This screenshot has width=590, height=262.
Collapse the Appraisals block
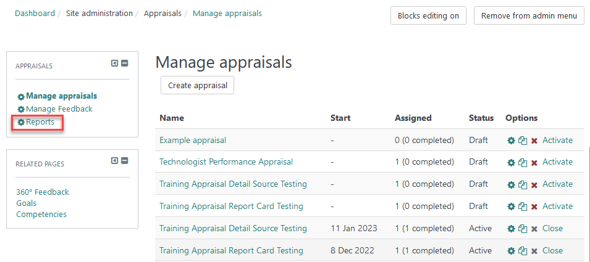click(x=124, y=63)
